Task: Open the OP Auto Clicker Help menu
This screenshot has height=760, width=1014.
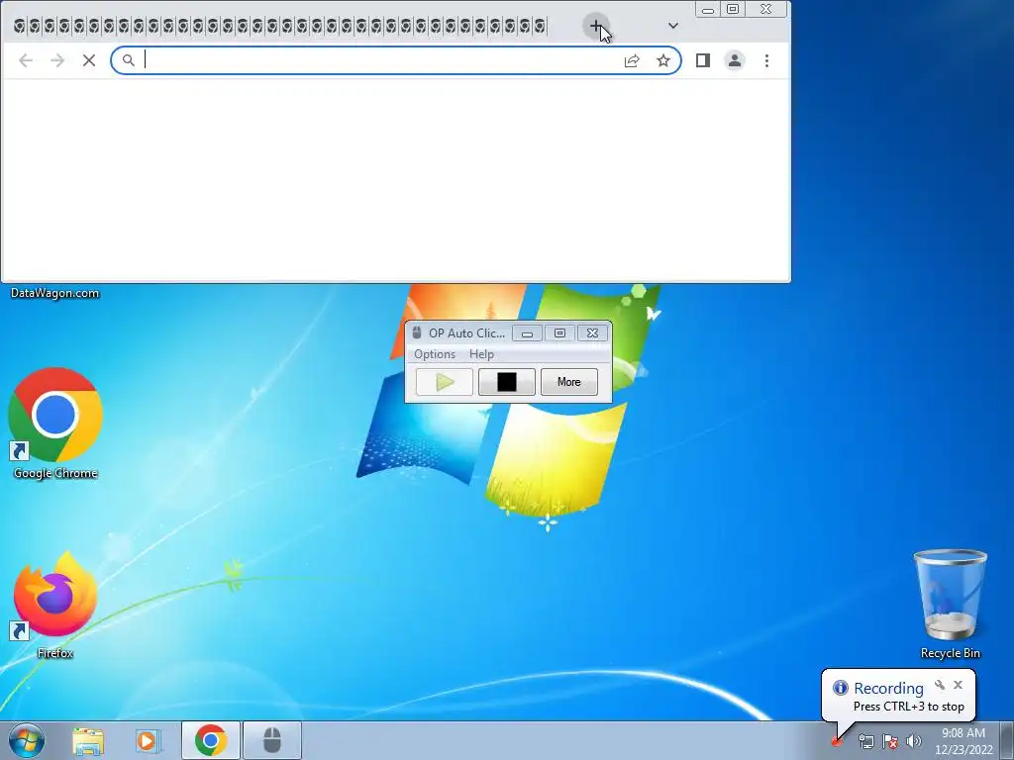Action: 482,354
